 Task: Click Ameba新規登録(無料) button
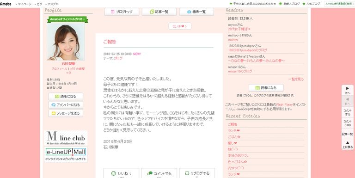point(339,4)
